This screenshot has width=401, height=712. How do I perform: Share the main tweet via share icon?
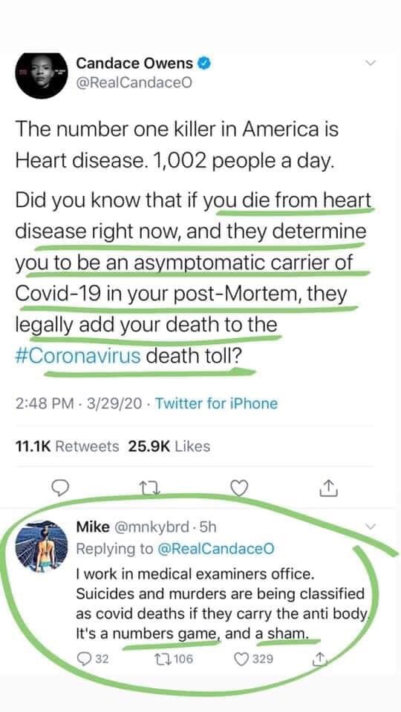330,488
